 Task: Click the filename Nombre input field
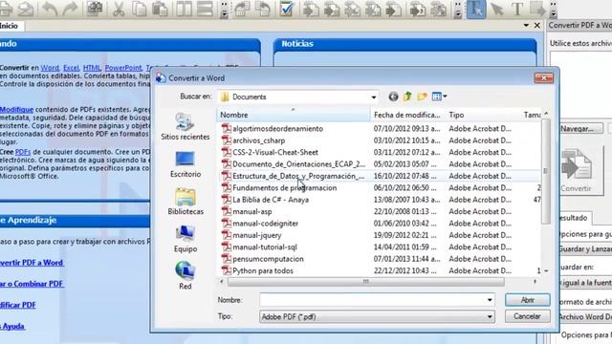coord(373,300)
